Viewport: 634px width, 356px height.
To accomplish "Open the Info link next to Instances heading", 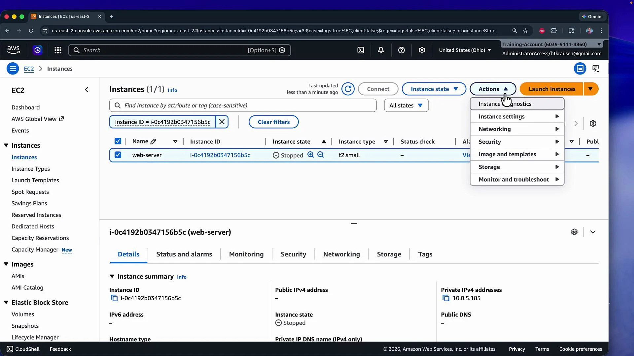I will click(172, 90).
